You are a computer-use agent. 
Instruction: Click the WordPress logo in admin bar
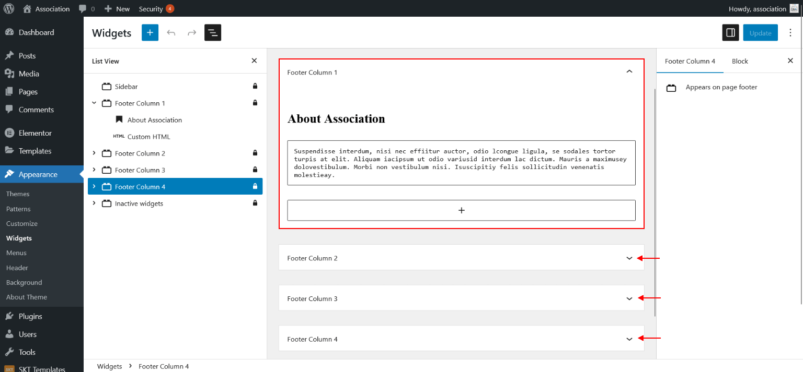9,9
